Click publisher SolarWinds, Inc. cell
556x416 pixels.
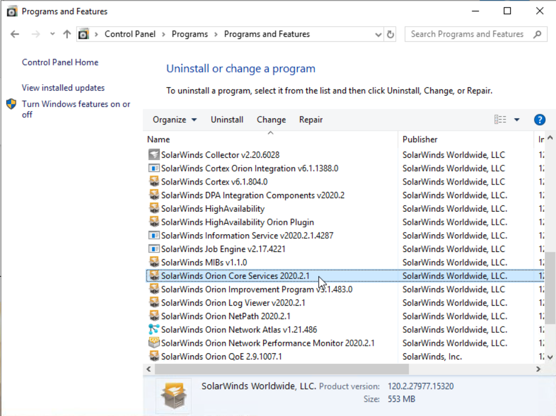point(432,357)
